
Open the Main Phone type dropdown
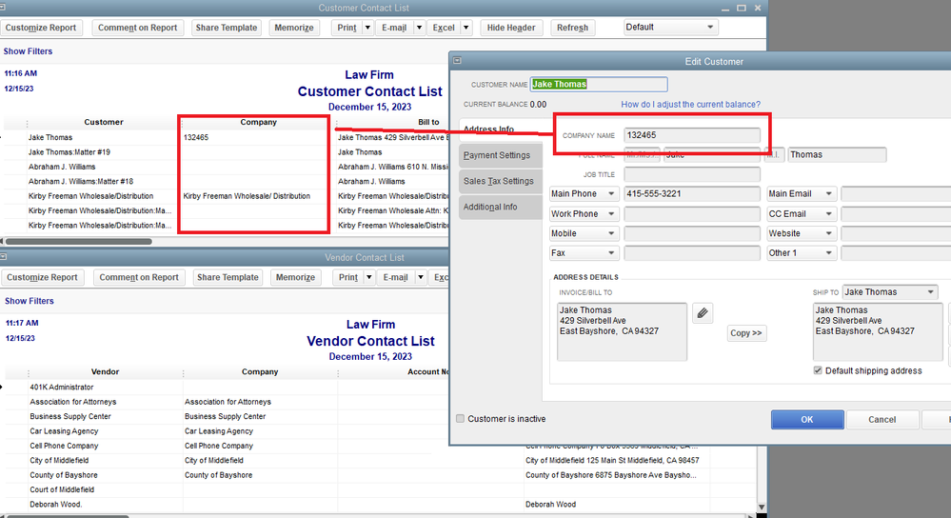coord(584,193)
